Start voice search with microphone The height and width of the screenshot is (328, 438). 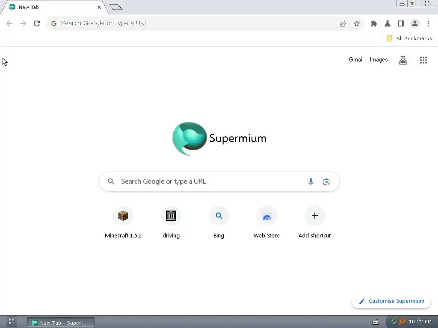tap(311, 182)
